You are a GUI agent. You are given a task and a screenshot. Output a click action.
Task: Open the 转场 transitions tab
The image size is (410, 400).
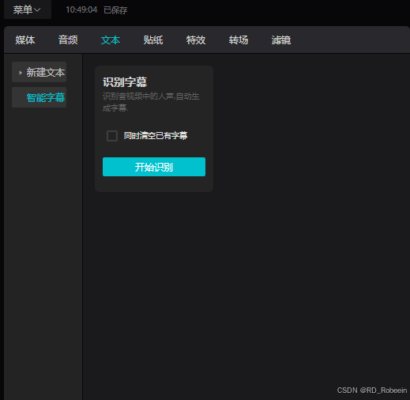coord(239,40)
